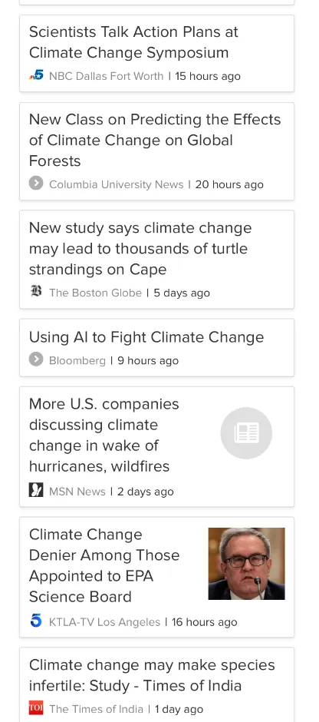319x722 pixels.
Task: Select the Columbia University News source label
Action: pyautogui.click(x=117, y=184)
